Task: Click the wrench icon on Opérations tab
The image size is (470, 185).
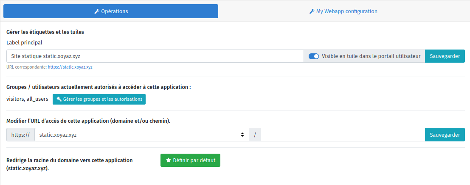Action: (97, 11)
